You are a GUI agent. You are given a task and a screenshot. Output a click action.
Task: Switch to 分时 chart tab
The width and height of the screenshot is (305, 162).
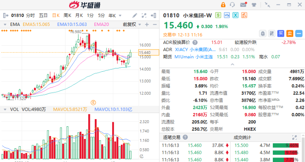click(x=30, y=15)
